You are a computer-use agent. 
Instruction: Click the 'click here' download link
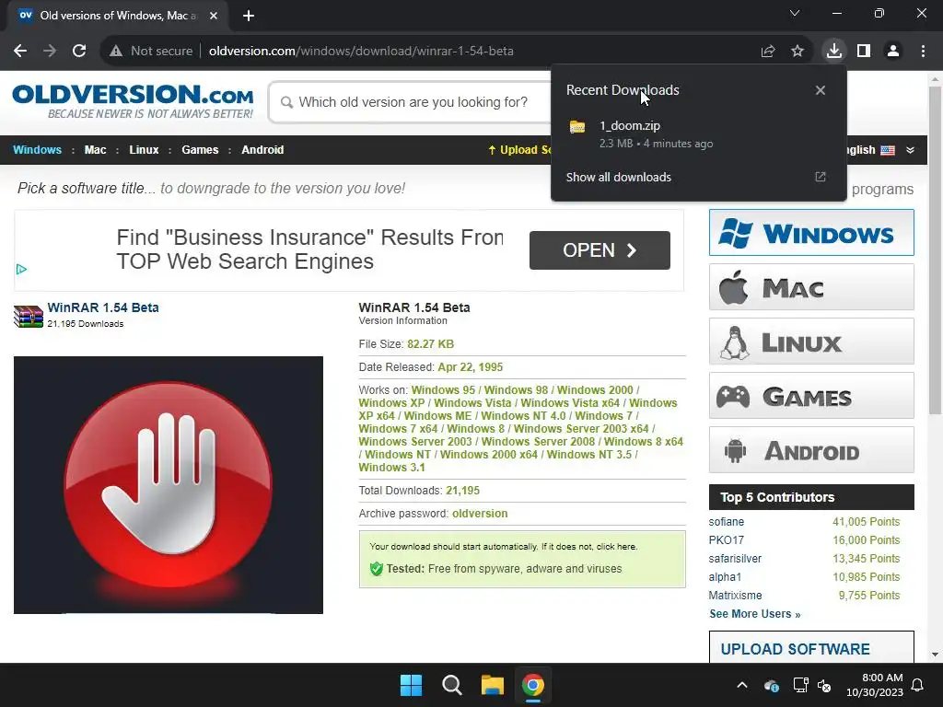coord(616,547)
